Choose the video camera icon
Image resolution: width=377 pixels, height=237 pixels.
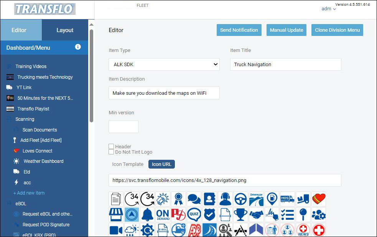[116, 230]
